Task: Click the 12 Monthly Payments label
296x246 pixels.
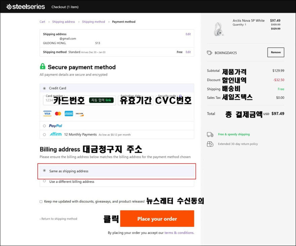Action: (80, 134)
